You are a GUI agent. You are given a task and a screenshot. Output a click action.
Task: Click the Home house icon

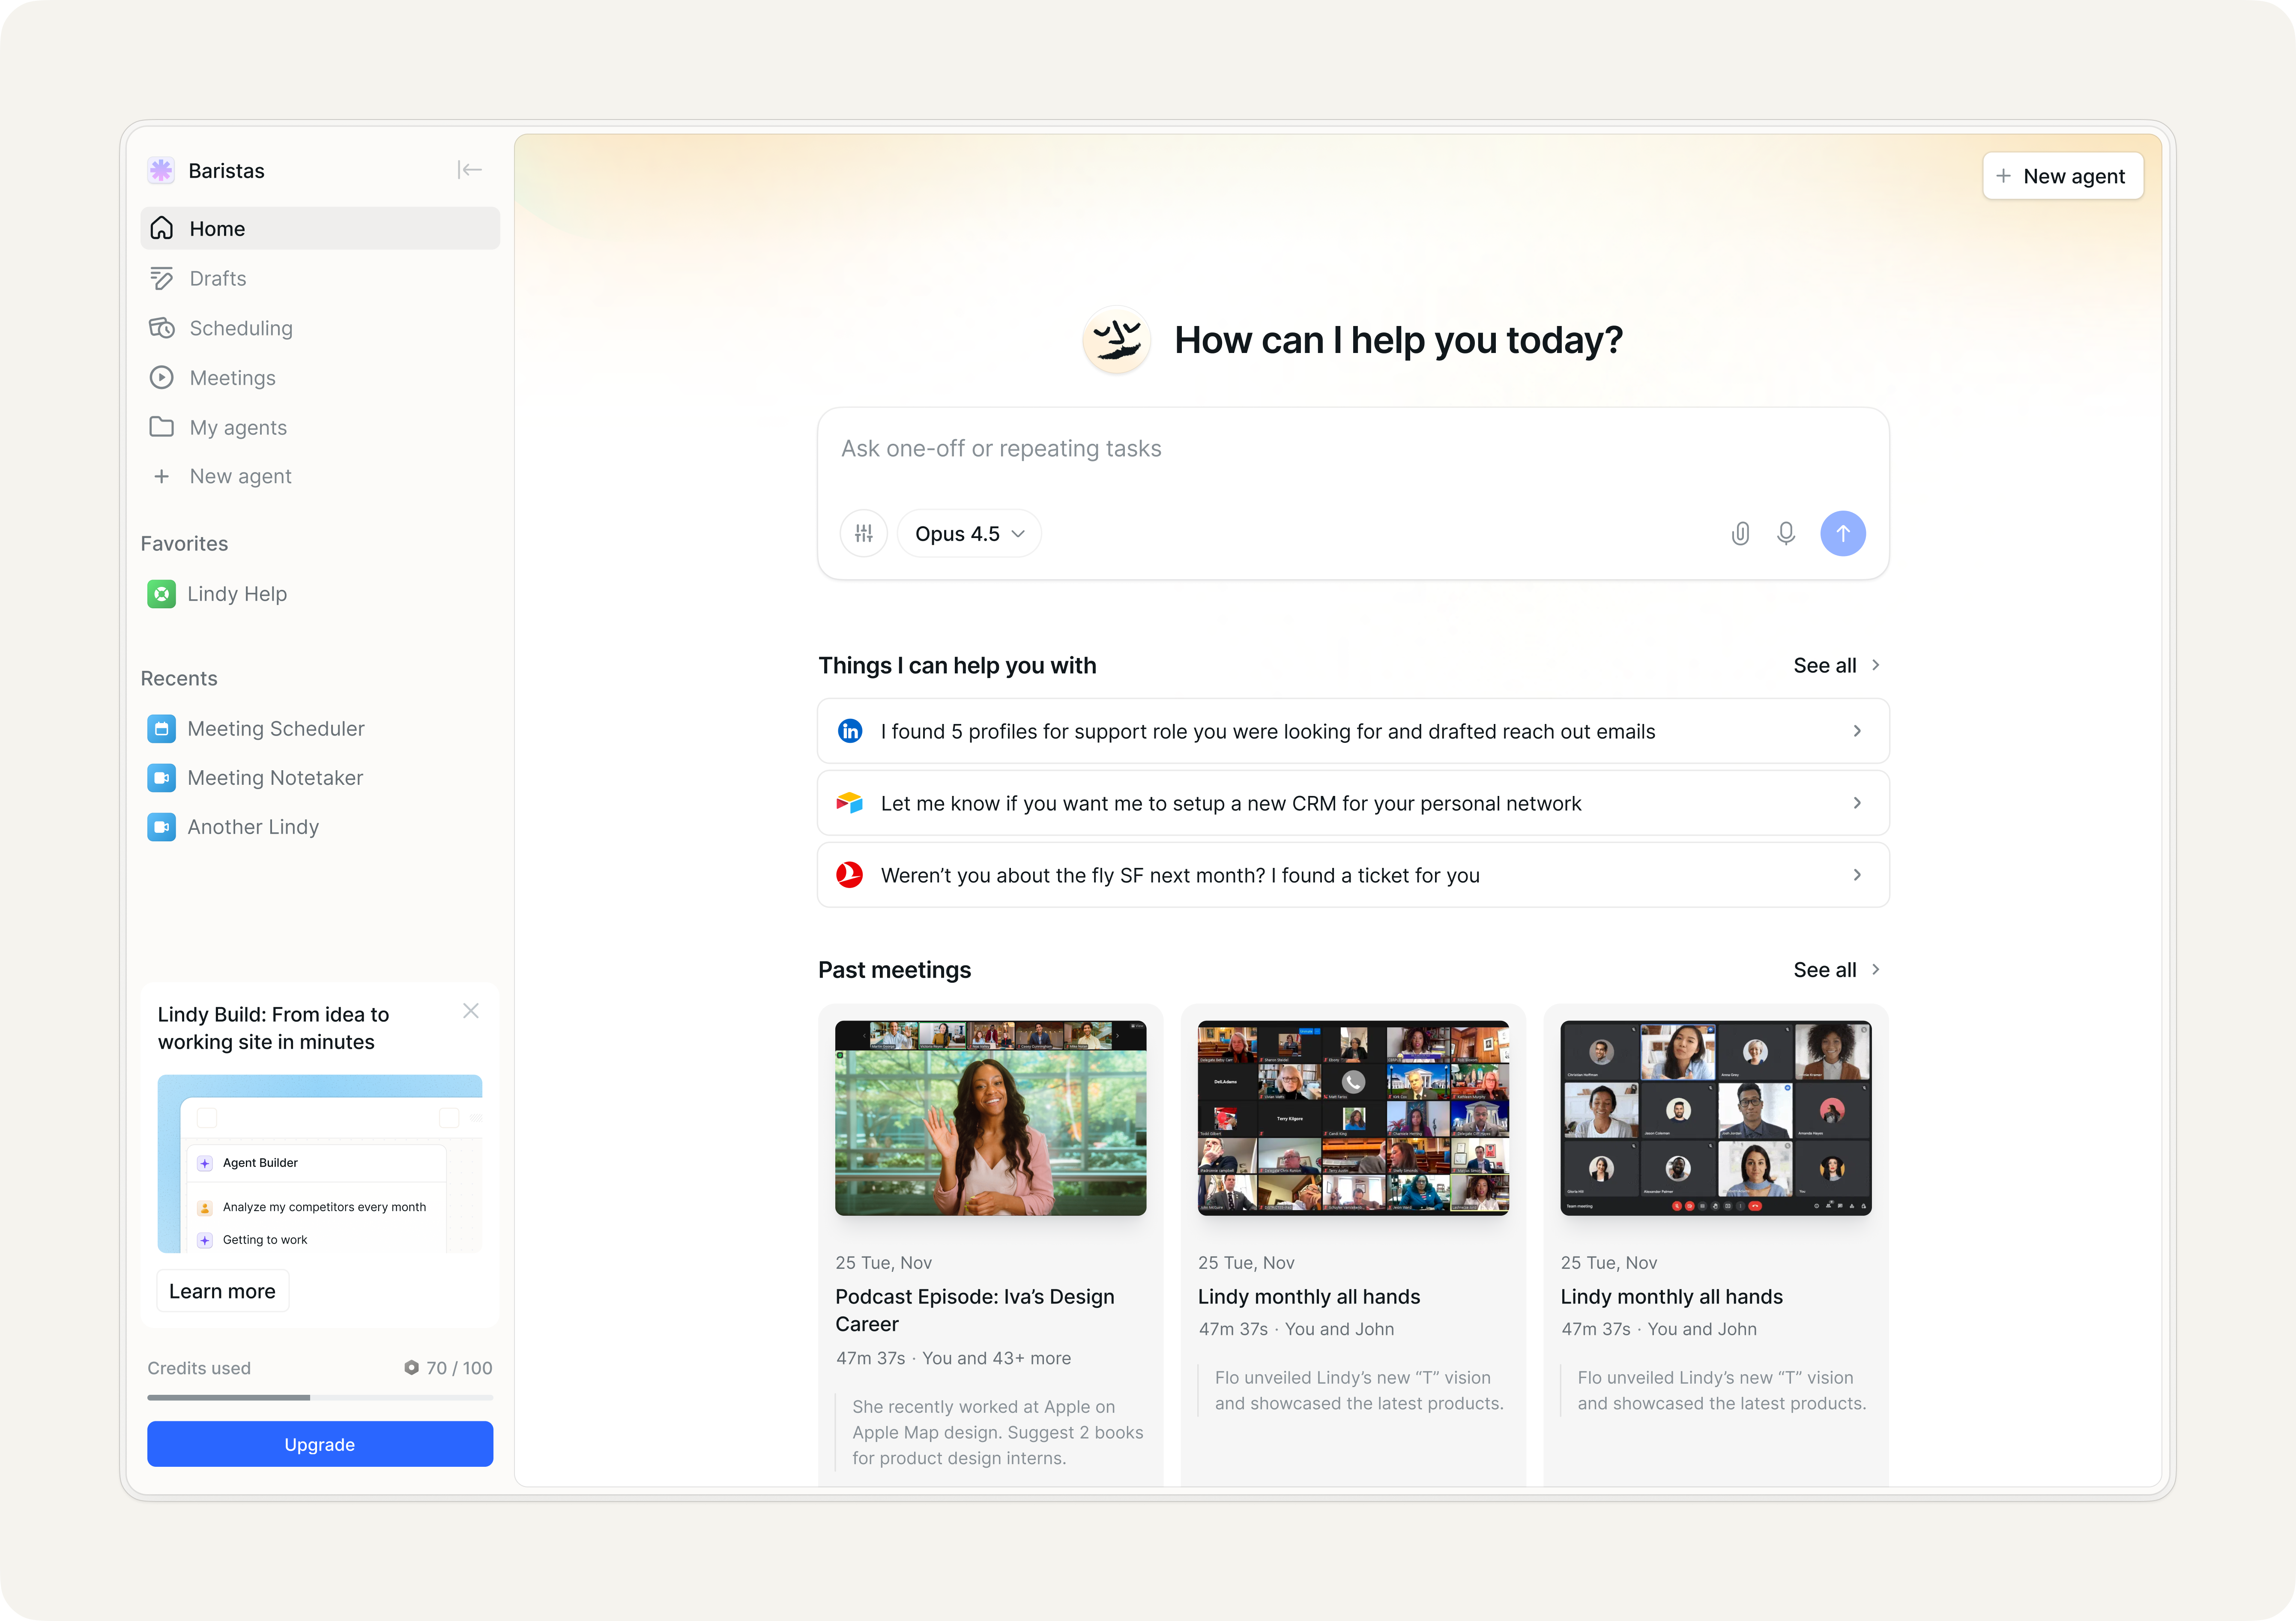point(161,228)
